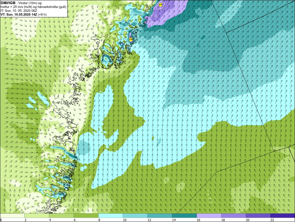Select the dark teal 14–16 m/s legend swatch
Viewport: 295px width, 222px height.
coord(184,216)
